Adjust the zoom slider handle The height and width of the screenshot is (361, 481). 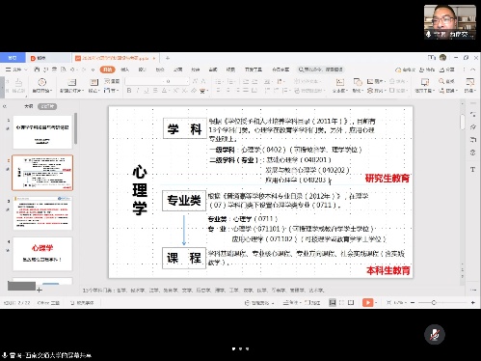coord(434,303)
